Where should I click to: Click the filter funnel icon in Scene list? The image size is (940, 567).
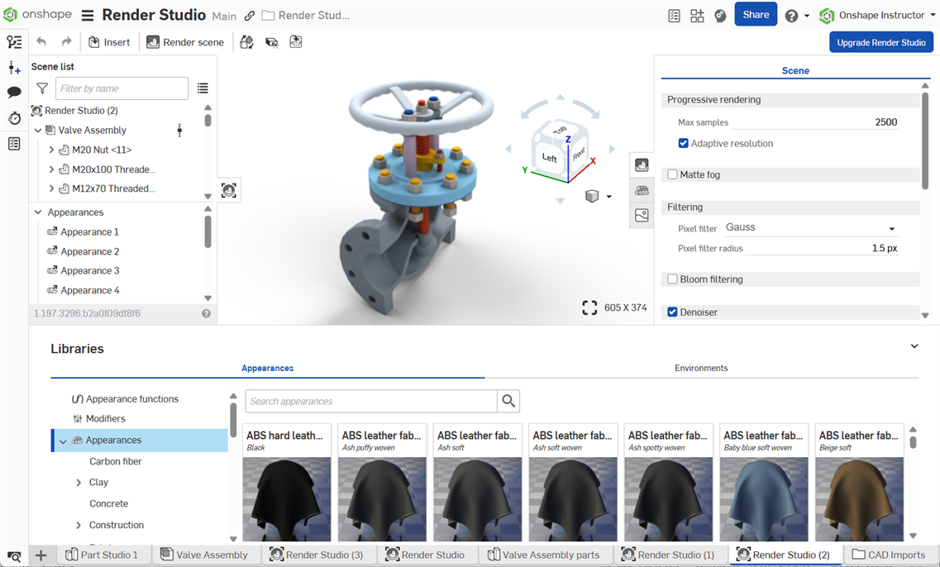coord(42,88)
